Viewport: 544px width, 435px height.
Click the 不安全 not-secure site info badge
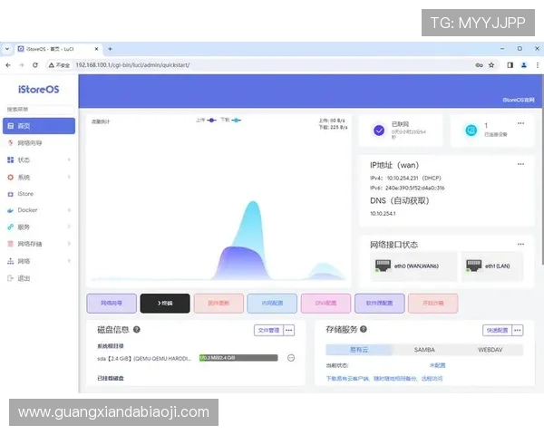coord(59,65)
